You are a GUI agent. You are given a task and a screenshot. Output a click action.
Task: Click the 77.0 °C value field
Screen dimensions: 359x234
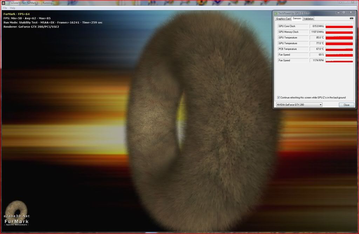pos(317,43)
